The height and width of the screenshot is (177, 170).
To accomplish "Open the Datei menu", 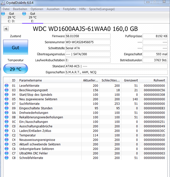I will (x=6, y=9).
